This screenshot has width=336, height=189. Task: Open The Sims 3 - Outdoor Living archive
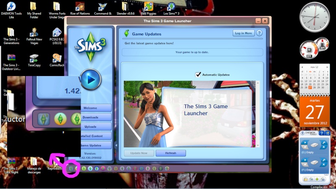[x=11, y=62]
